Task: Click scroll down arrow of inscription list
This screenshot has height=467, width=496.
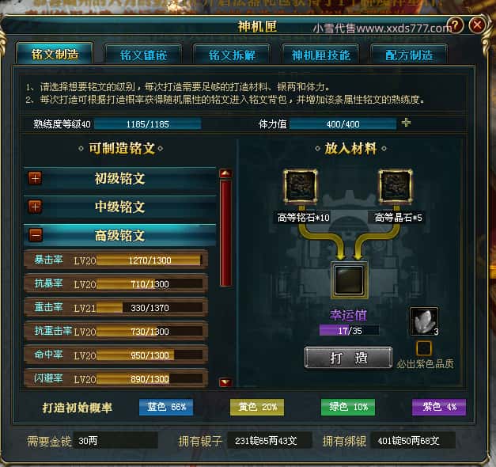Action: pyautogui.click(x=225, y=382)
